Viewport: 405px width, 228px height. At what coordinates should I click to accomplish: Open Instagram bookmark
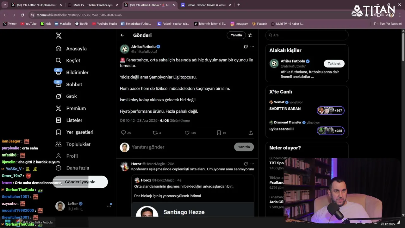tap(239, 24)
